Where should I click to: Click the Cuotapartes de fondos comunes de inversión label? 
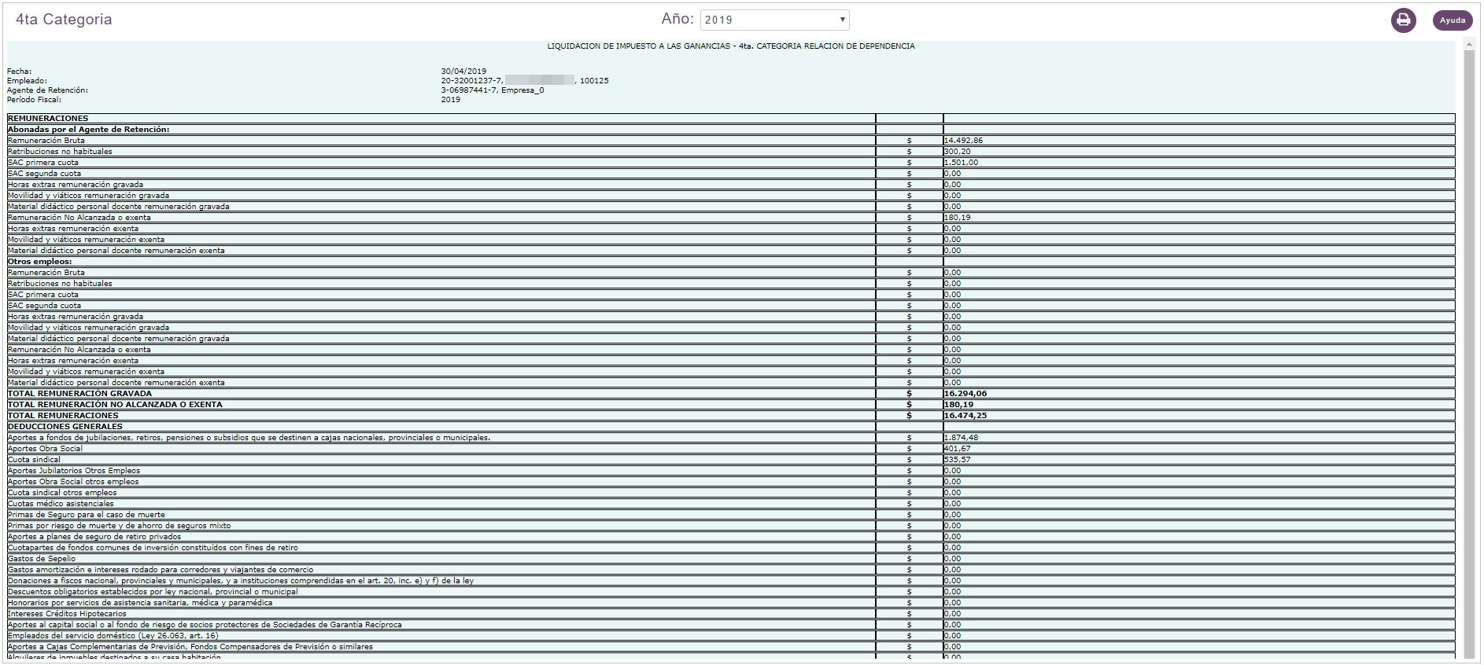[153, 548]
